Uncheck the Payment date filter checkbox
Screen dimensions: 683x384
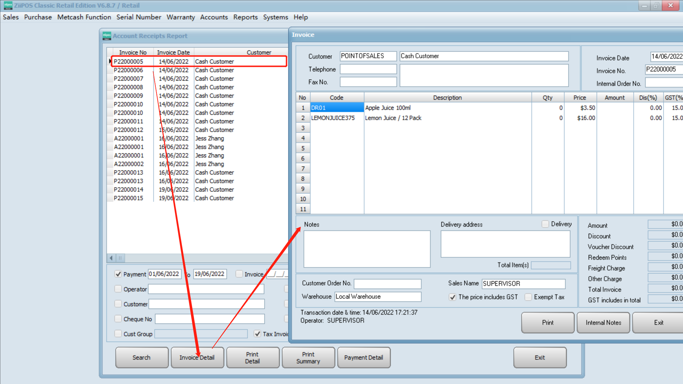118,274
